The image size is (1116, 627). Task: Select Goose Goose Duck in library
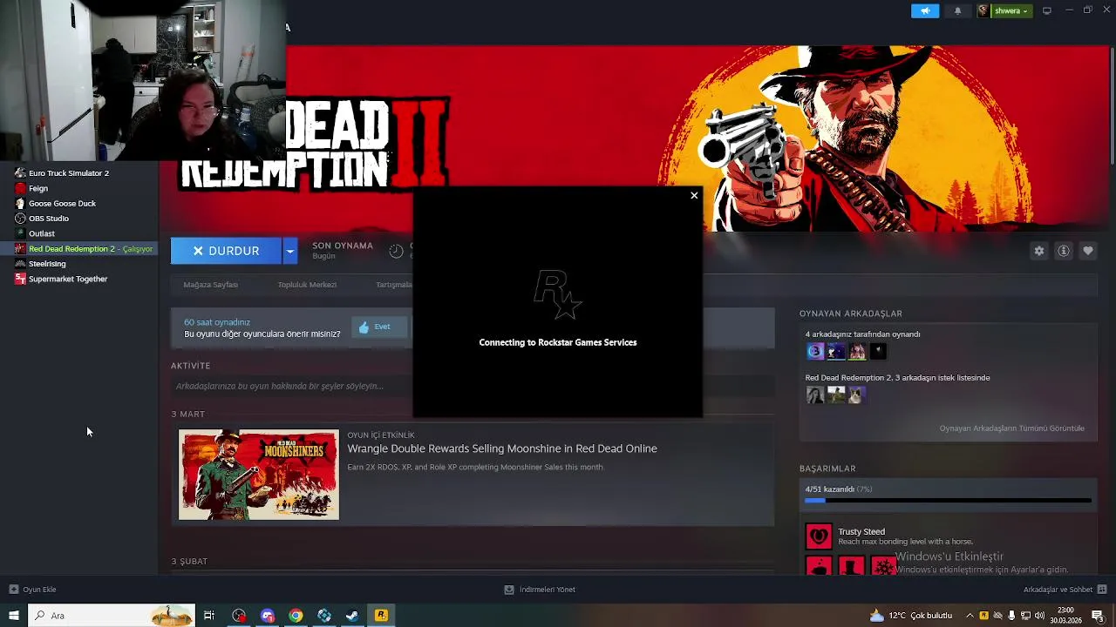tap(62, 204)
